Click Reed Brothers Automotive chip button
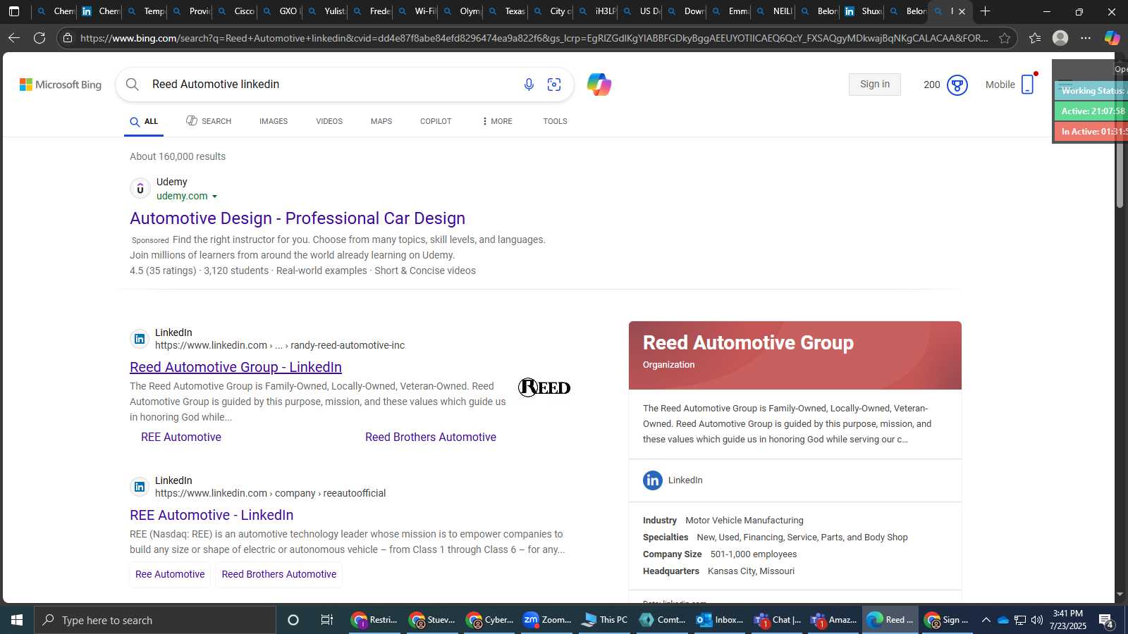Screen dimensions: 1128x634 tap(279, 575)
